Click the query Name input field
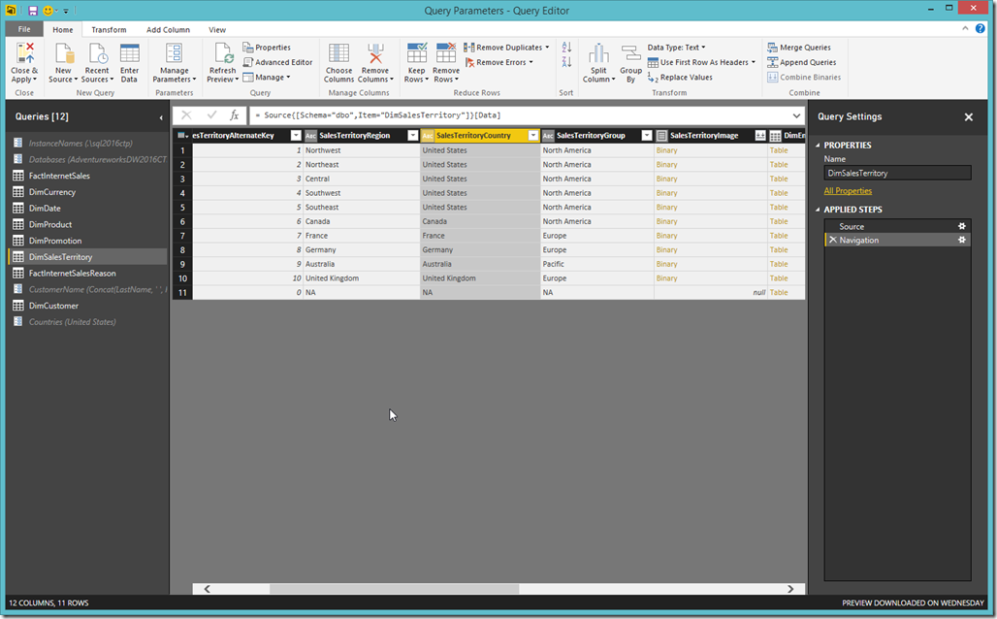The height and width of the screenshot is (619, 997). (x=897, y=173)
